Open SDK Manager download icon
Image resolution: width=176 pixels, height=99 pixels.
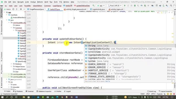[167, 5]
